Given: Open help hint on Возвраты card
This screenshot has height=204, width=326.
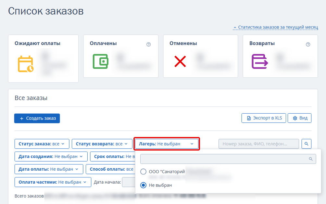Looking at the screenshot, I should (x=308, y=44).
